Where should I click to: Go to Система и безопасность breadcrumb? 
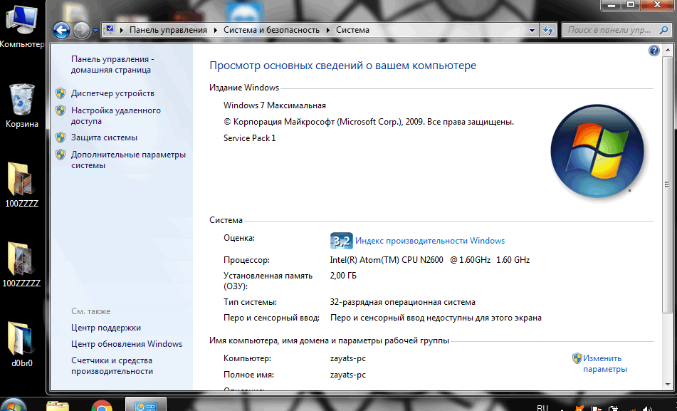click(271, 30)
